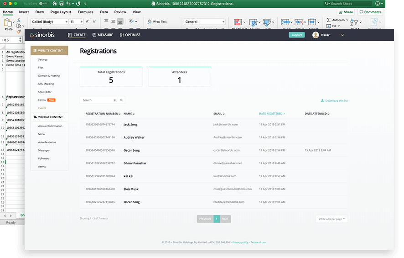Screen dimensions: 404x258
Task: Click the Delete cells icon in Excel
Action: click(x=299, y=22)
